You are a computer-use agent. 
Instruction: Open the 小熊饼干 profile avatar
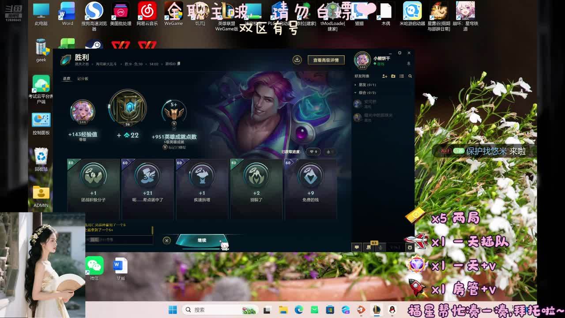[362, 60]
